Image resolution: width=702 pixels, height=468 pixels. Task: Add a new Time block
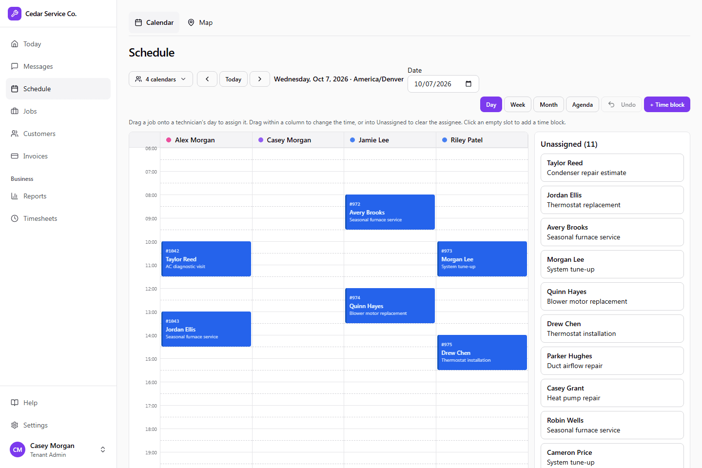tap(667, 104)
